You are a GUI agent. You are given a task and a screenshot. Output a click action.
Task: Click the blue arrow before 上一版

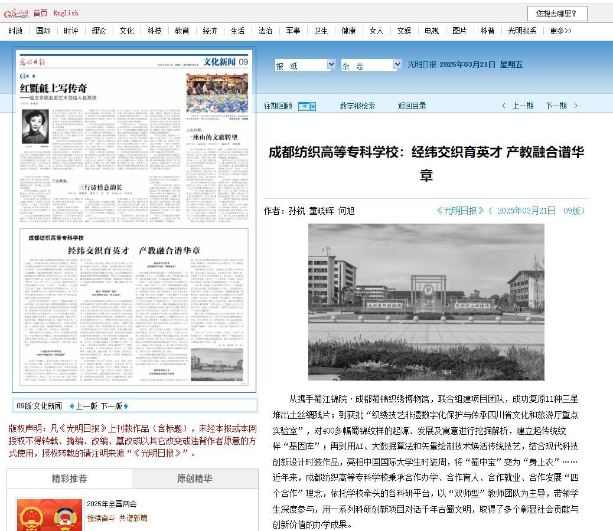[72, 406]
